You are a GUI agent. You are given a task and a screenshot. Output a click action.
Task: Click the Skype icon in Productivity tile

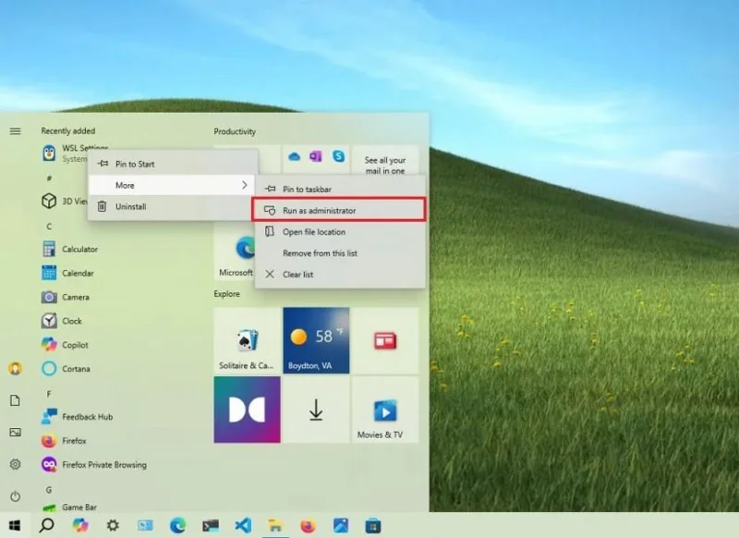point(338,156)
